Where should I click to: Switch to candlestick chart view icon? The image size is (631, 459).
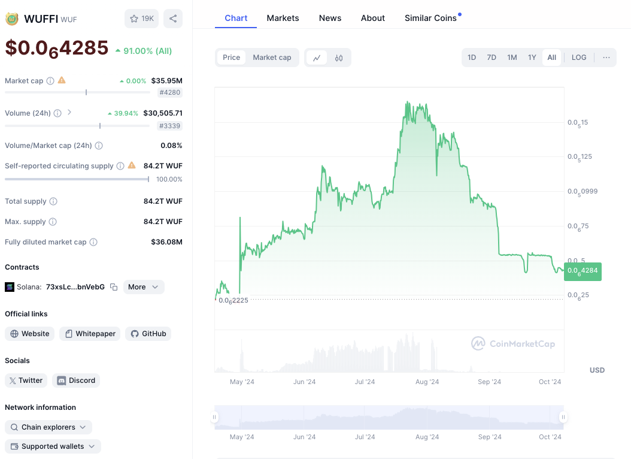coord(339,58)
